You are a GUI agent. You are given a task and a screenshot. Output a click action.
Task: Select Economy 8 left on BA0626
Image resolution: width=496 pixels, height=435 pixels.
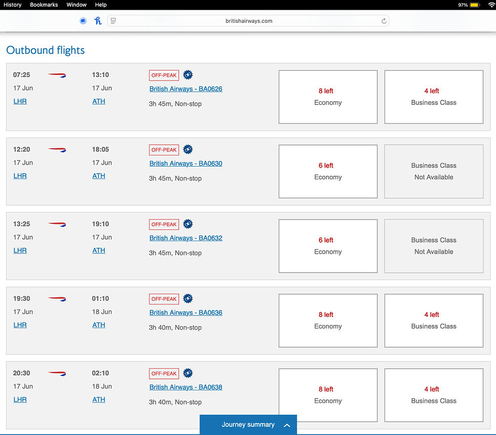pyautogui.click(x=328, y=97)
